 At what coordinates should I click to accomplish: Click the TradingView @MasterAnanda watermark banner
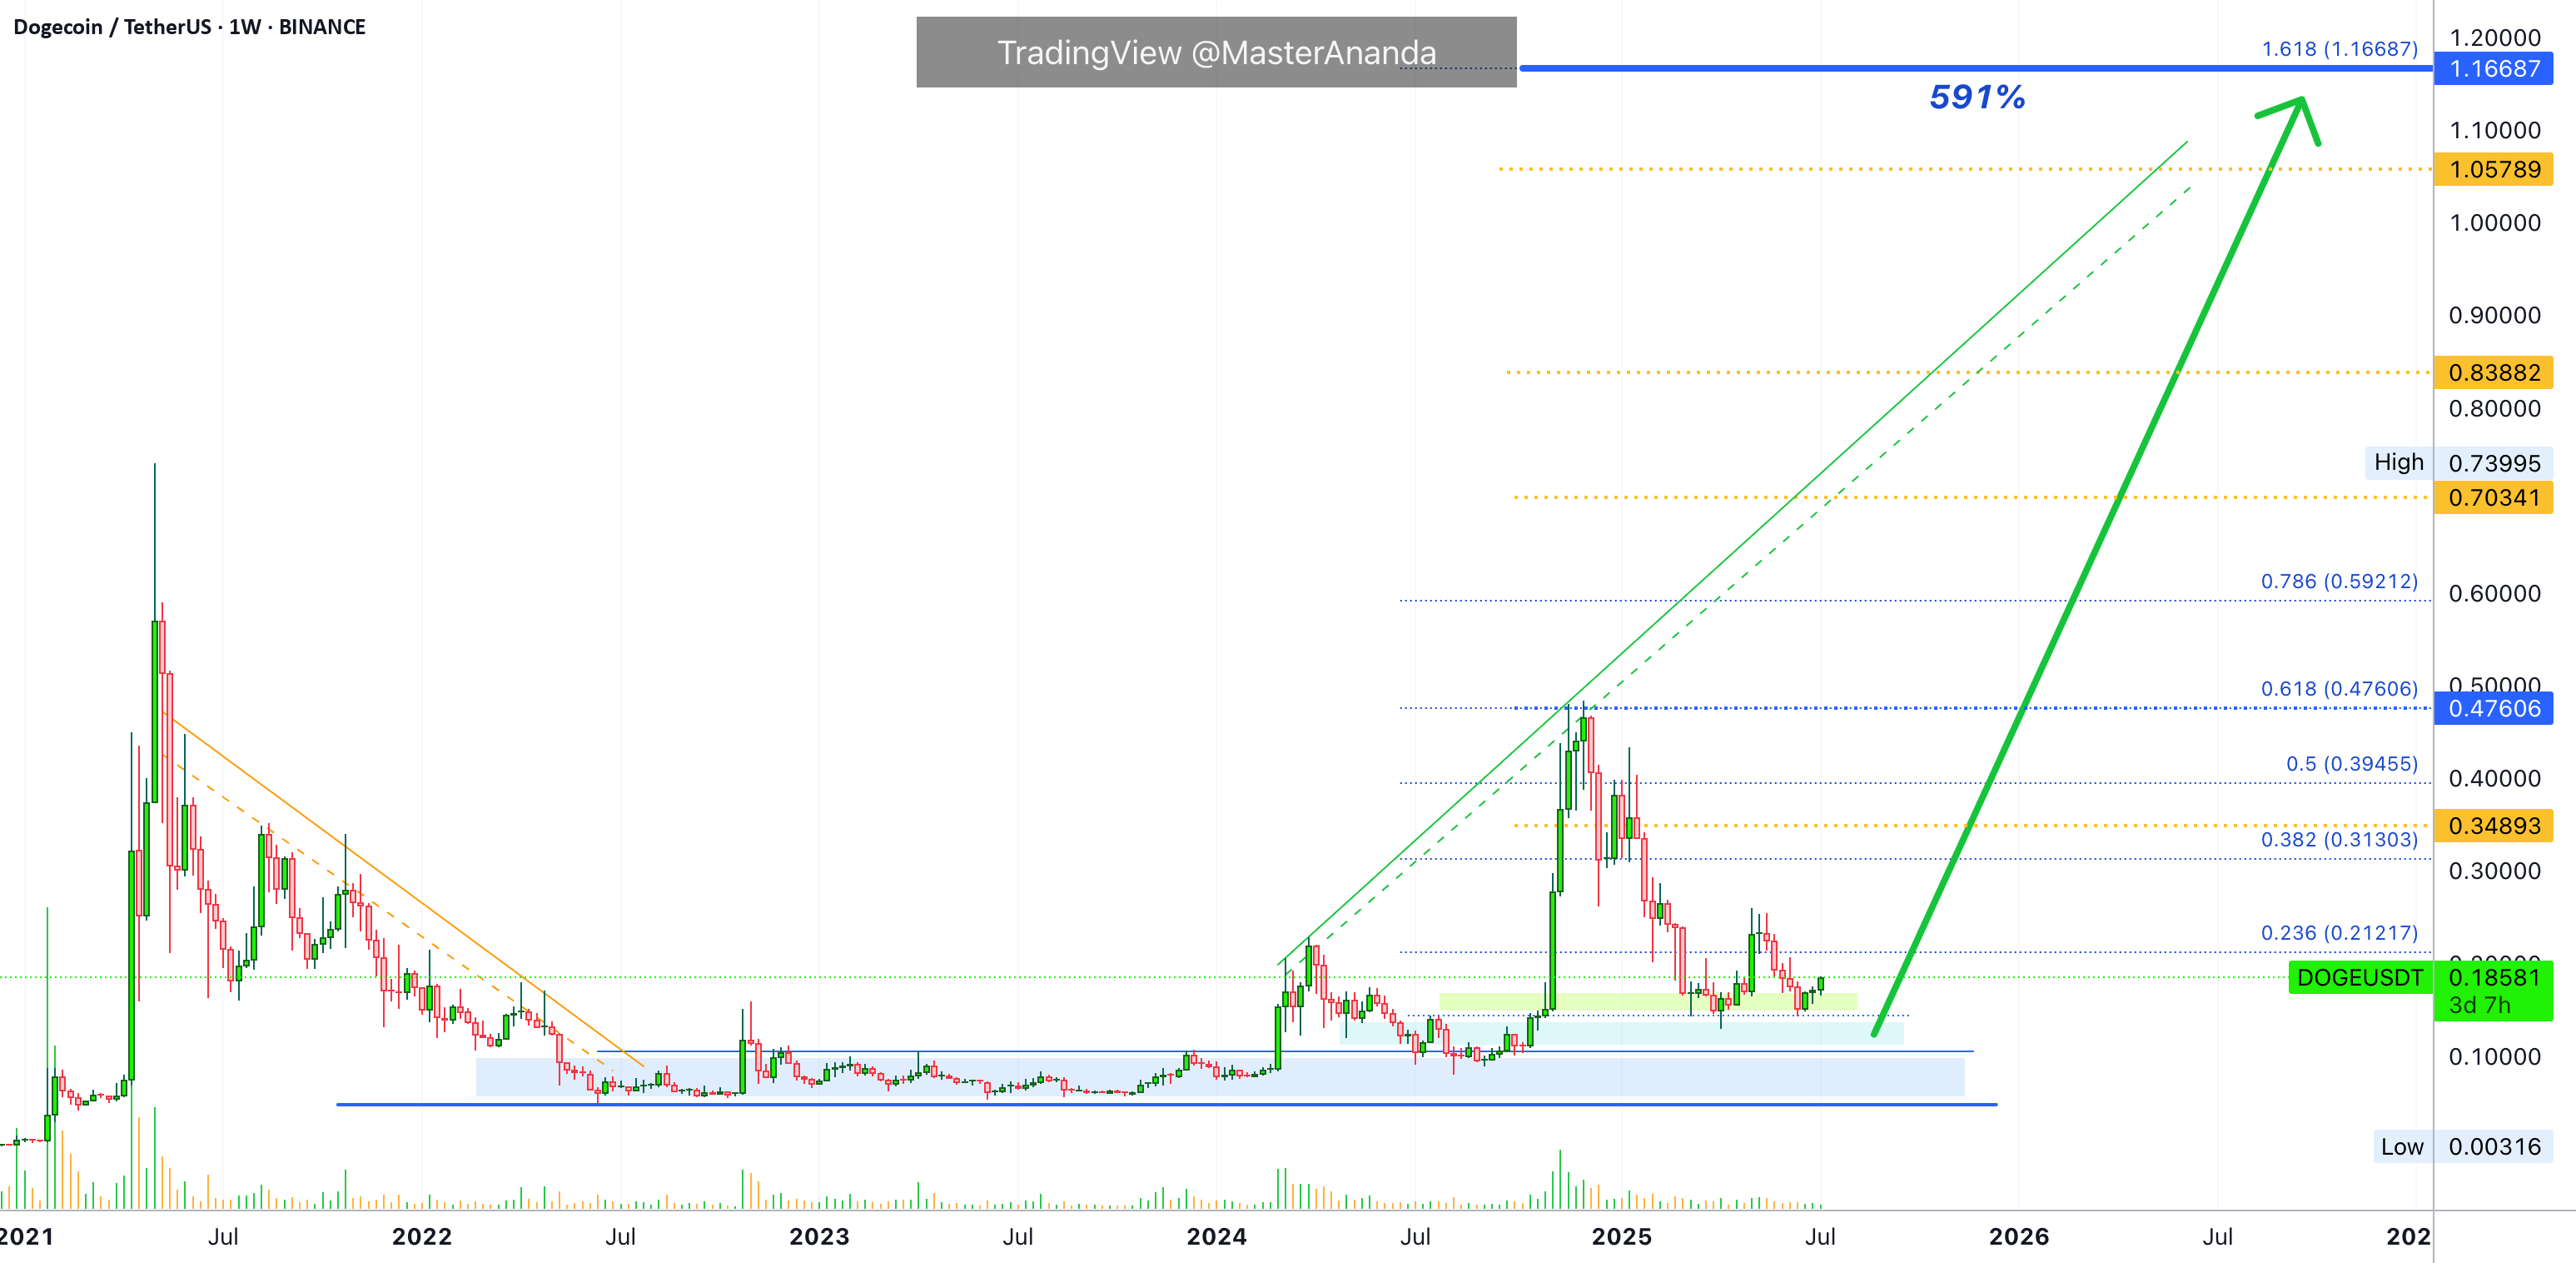pos(1216,52)
